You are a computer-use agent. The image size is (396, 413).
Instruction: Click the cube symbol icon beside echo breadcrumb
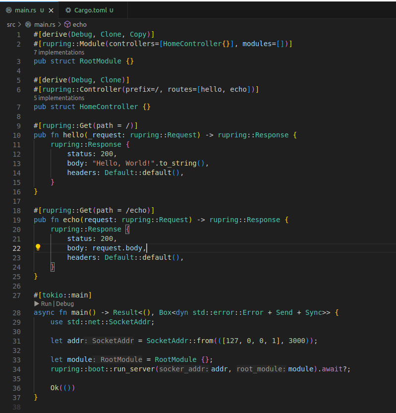(x=67, y=24)
